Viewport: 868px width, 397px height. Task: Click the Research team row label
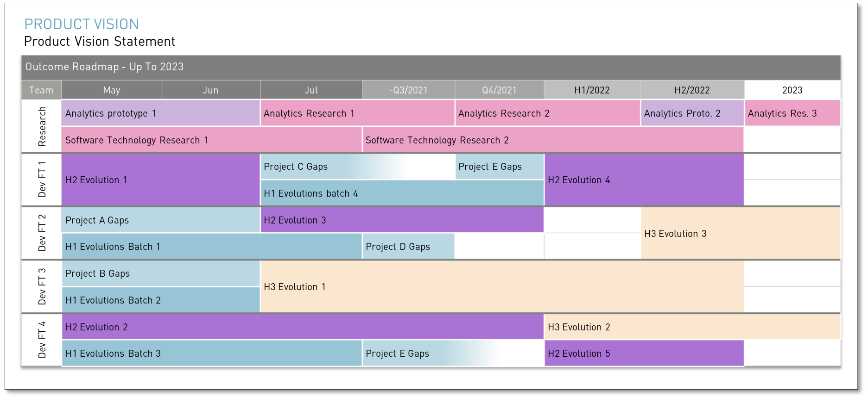42,126
